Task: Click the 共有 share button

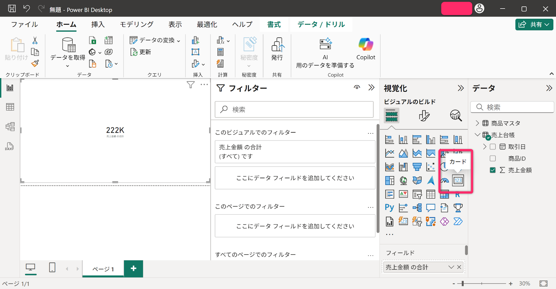Action: (x=534, y=25)
